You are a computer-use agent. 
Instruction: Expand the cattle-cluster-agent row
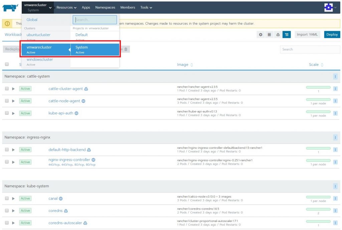(x=13, y=89)
